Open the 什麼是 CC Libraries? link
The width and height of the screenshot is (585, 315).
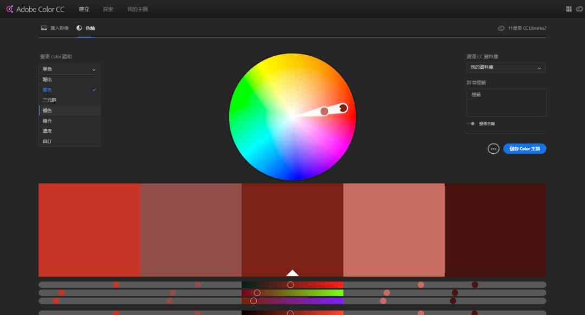click(527, 28)
